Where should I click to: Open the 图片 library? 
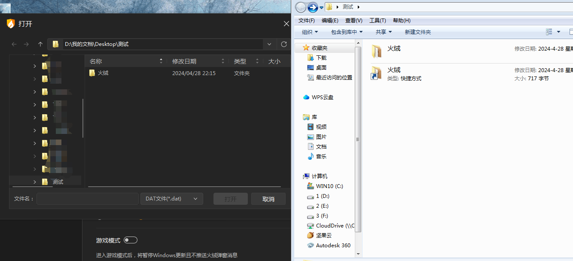(x=321, y=137)
